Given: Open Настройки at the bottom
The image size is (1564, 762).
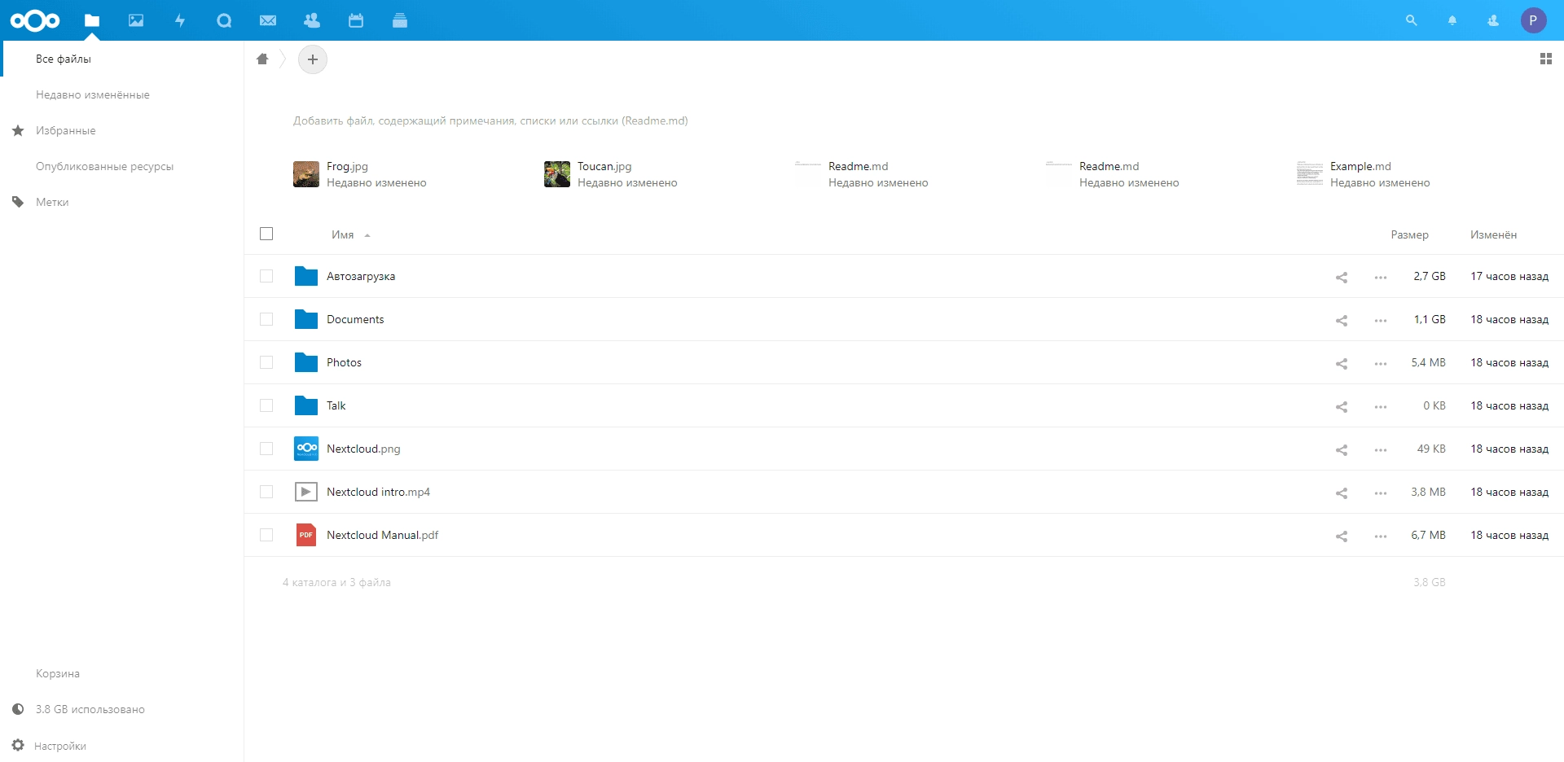Looking at the screenshot, I should tap(61, 745).
